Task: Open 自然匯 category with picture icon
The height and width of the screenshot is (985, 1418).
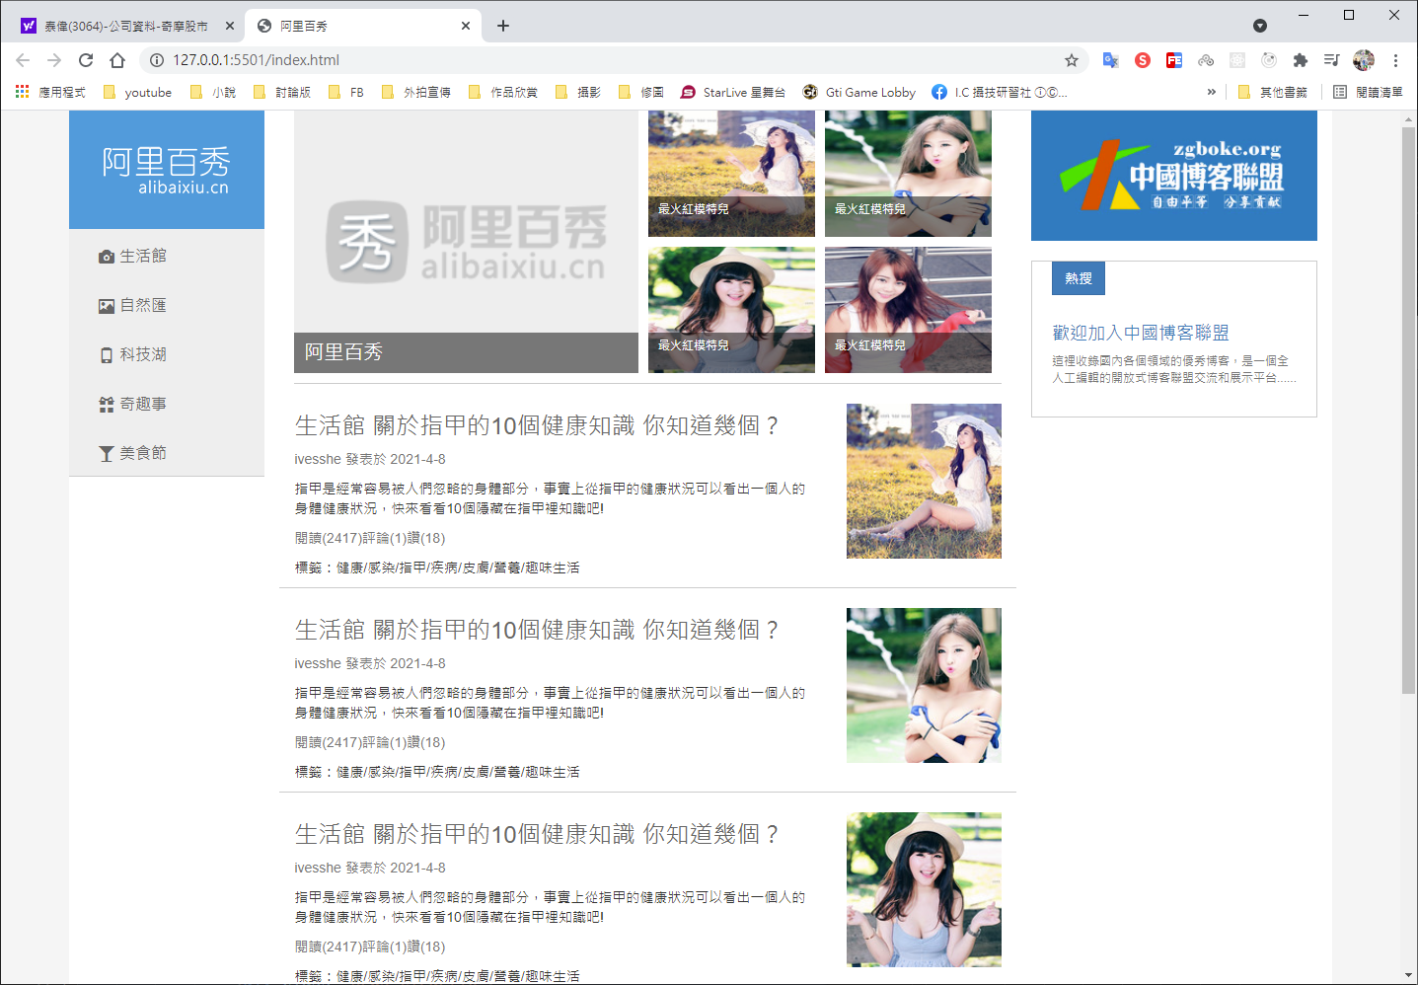Action: 132,305
